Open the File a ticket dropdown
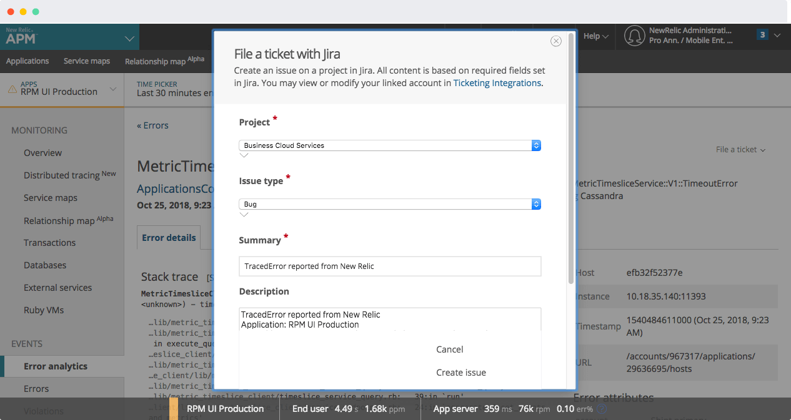Image resolution: width=791 pixels, height=420 pixels. (740, 150)
